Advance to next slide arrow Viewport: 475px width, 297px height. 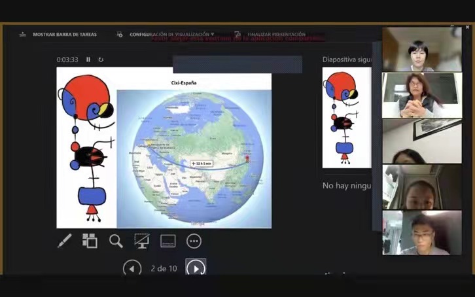196,267
